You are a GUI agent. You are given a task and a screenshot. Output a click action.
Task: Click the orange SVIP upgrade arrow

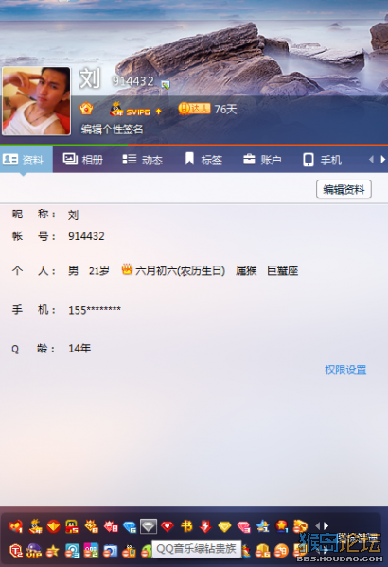(x=158, y=112)
